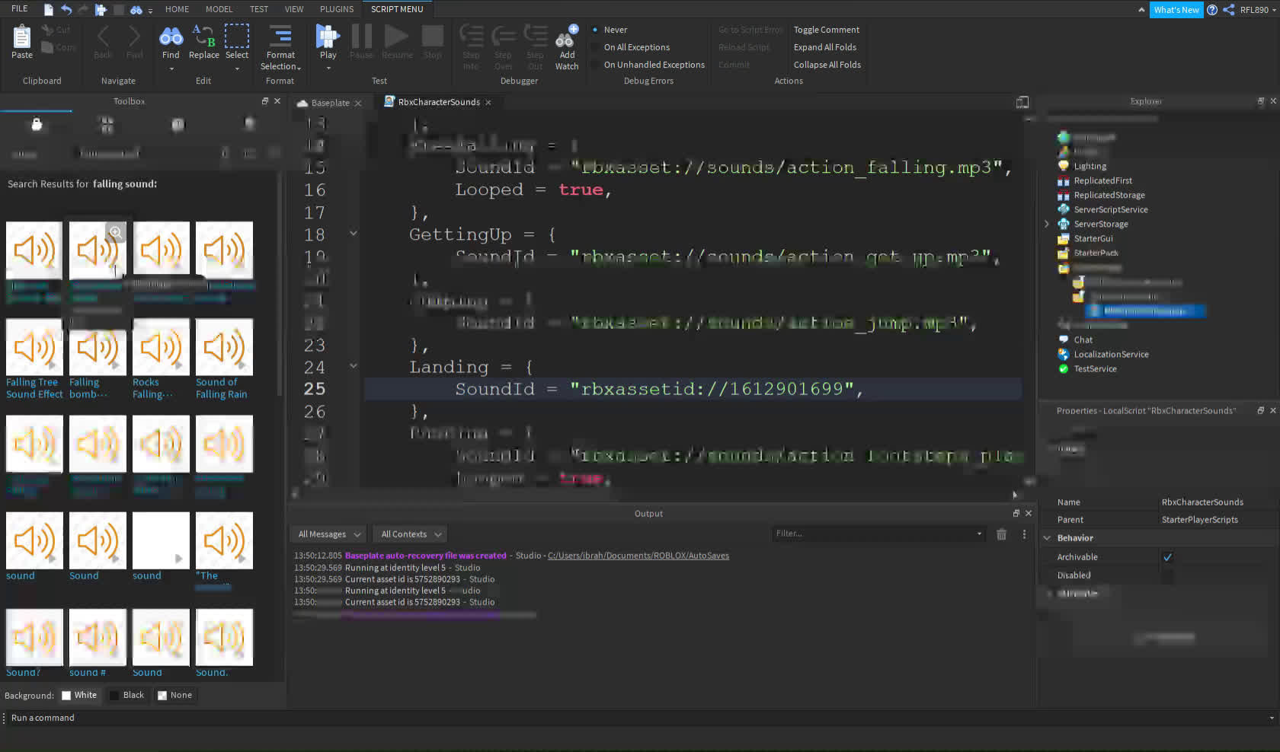1280x752 pixels.
Task: Clear output with the trash icon
Action: (x=1001, y=534)
